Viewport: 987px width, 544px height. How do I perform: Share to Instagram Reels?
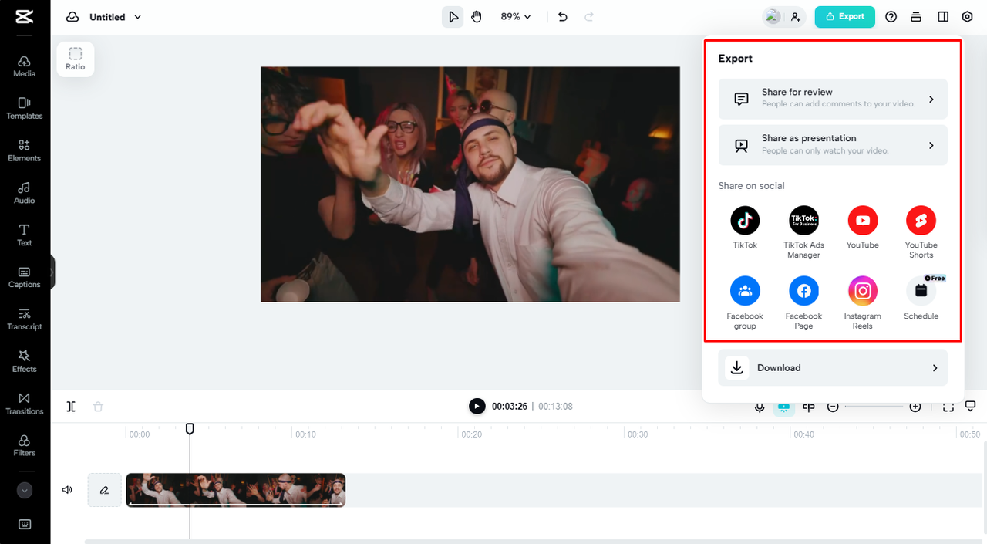click(x=862, y=303)
